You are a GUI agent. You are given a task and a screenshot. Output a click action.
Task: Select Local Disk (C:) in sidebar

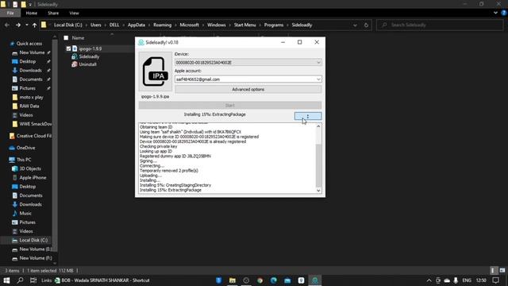point(33,240)
